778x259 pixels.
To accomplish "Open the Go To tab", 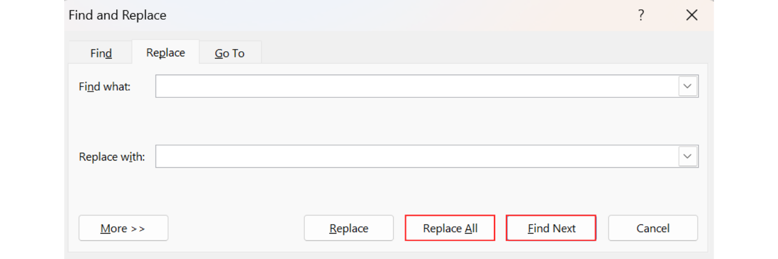I will point(230,53).
